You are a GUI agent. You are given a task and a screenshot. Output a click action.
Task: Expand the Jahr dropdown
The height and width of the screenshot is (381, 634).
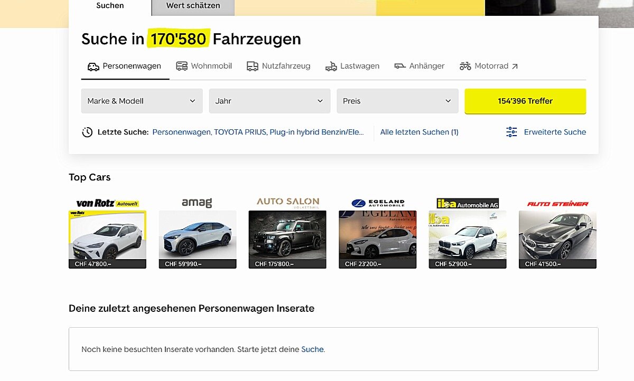(x=269, y=101)
